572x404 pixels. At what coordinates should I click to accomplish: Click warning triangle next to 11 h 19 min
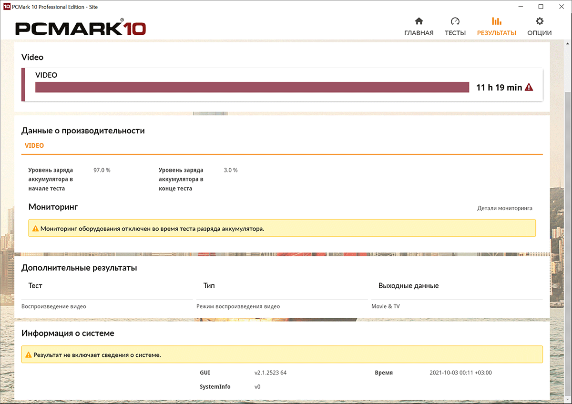529,87
